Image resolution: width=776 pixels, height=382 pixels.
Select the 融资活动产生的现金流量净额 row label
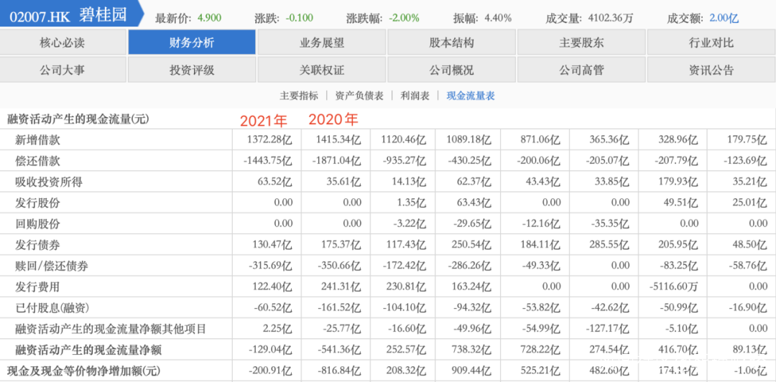coord(88,350)
